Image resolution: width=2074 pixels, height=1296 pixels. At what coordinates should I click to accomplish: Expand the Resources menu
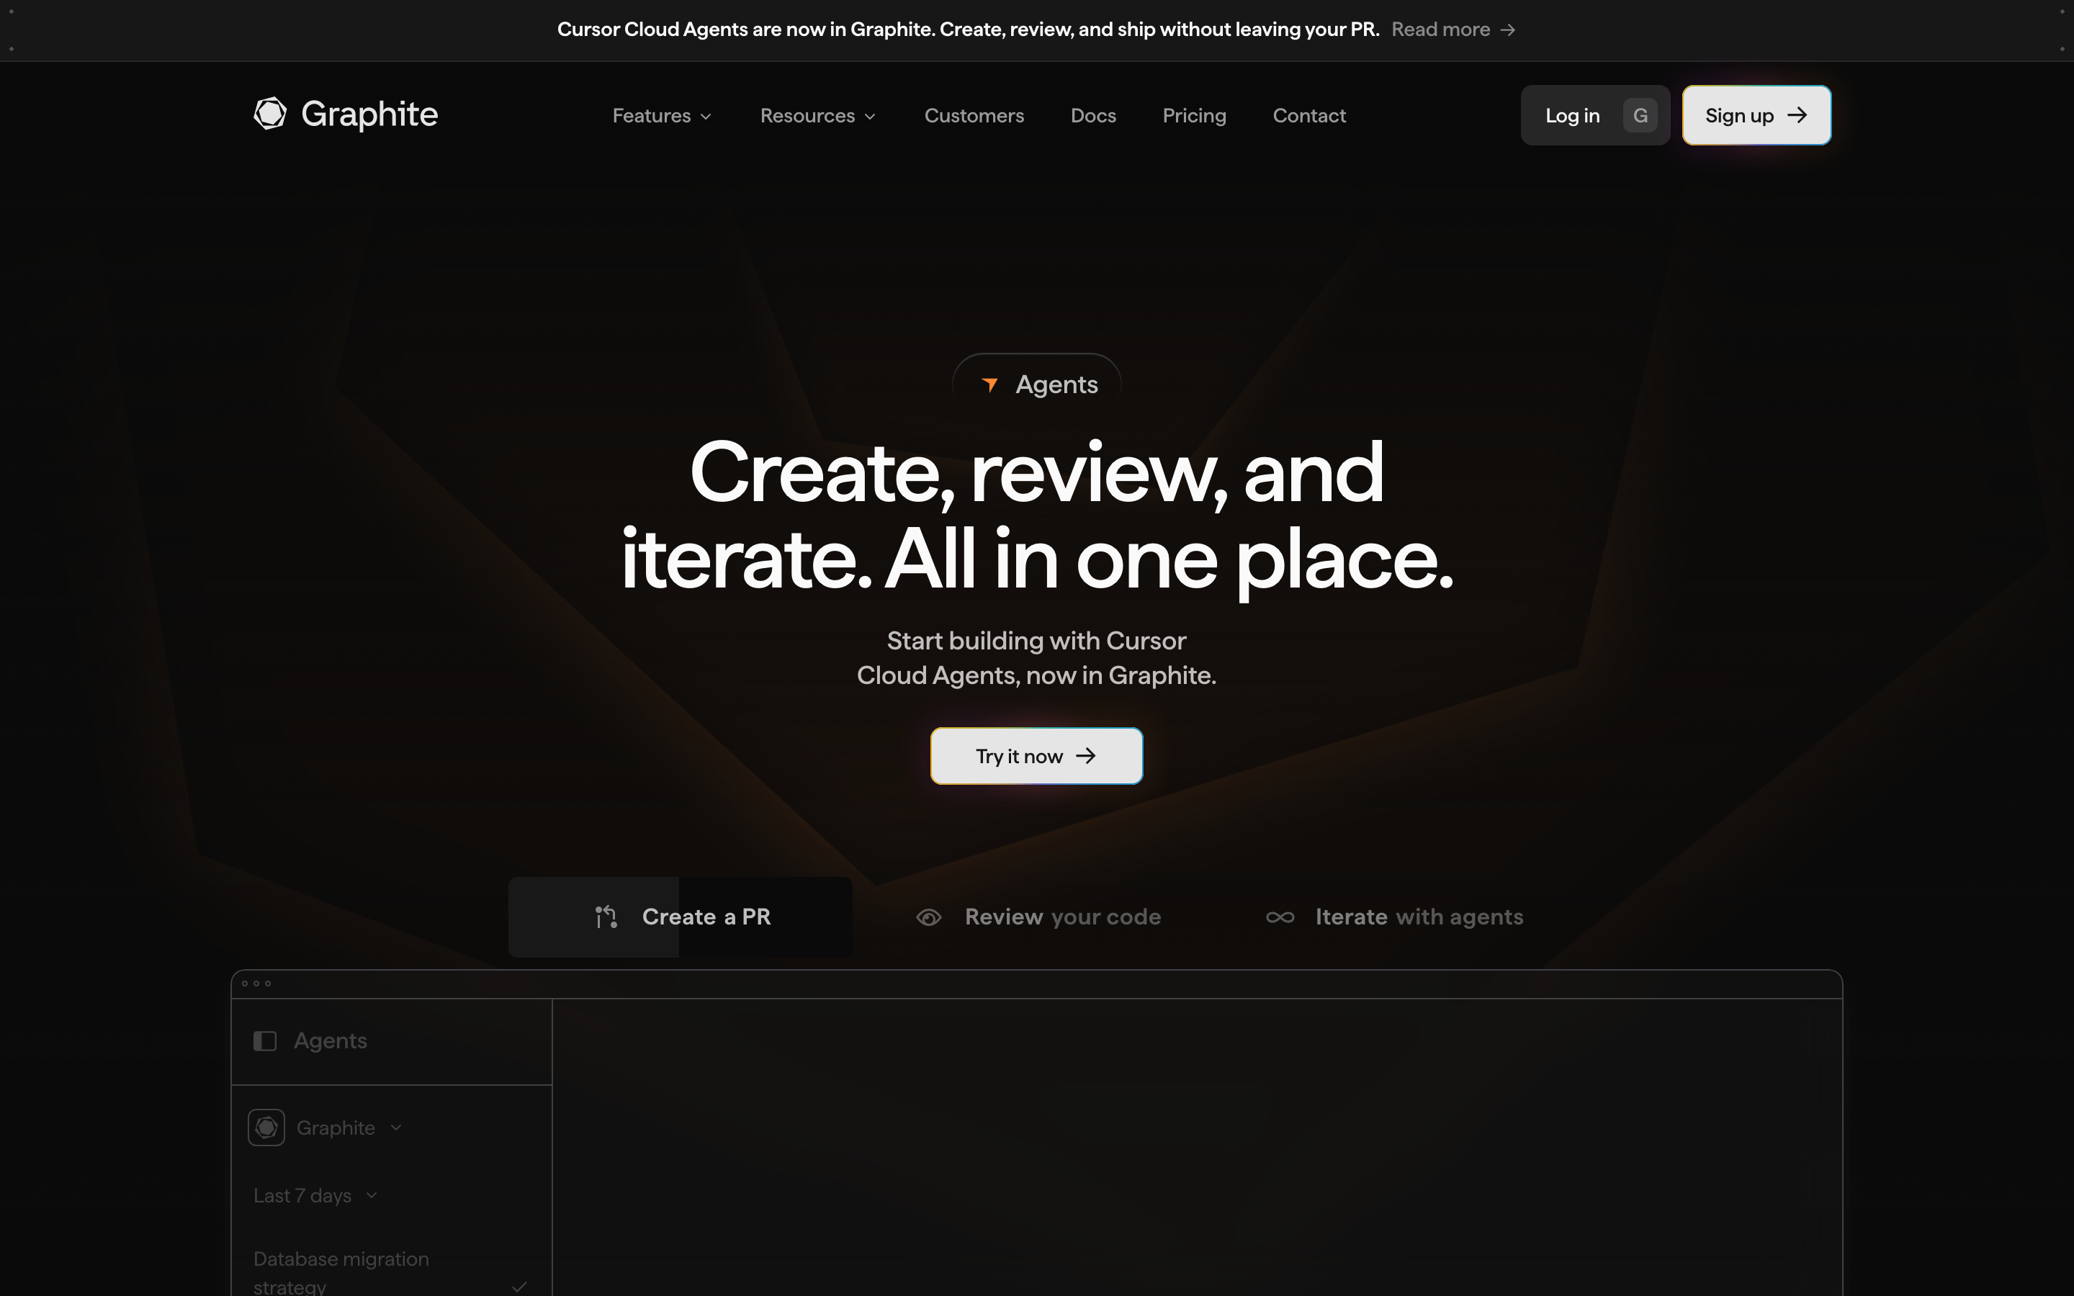tap(817, 116)
